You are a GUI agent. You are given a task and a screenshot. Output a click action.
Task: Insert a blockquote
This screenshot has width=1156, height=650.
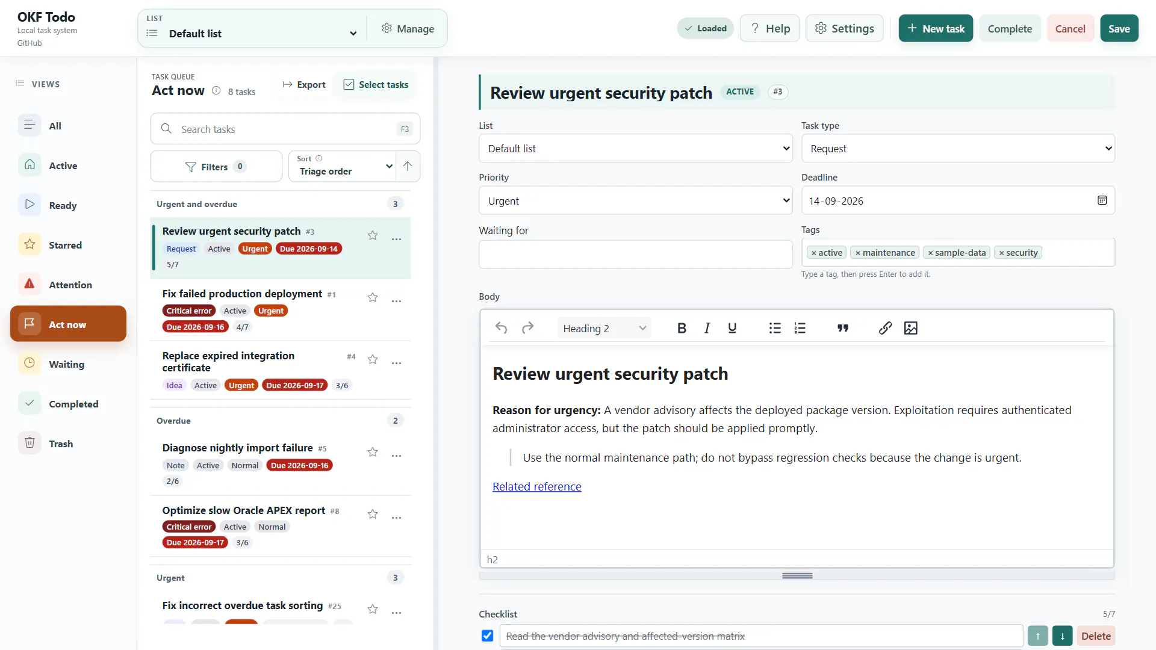tap(843, 328)
